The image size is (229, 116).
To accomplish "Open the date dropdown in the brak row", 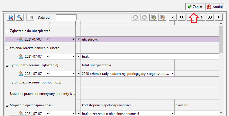I will pyautogui.click(x=48, y=57).
